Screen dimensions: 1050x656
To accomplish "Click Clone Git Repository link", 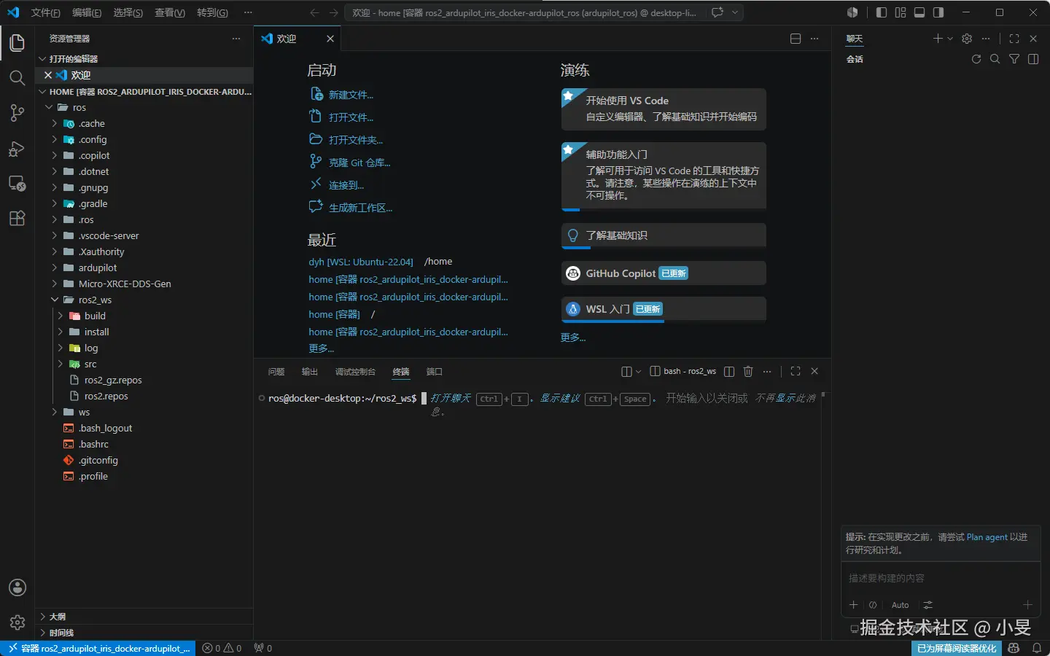I will tap(359, 163).
